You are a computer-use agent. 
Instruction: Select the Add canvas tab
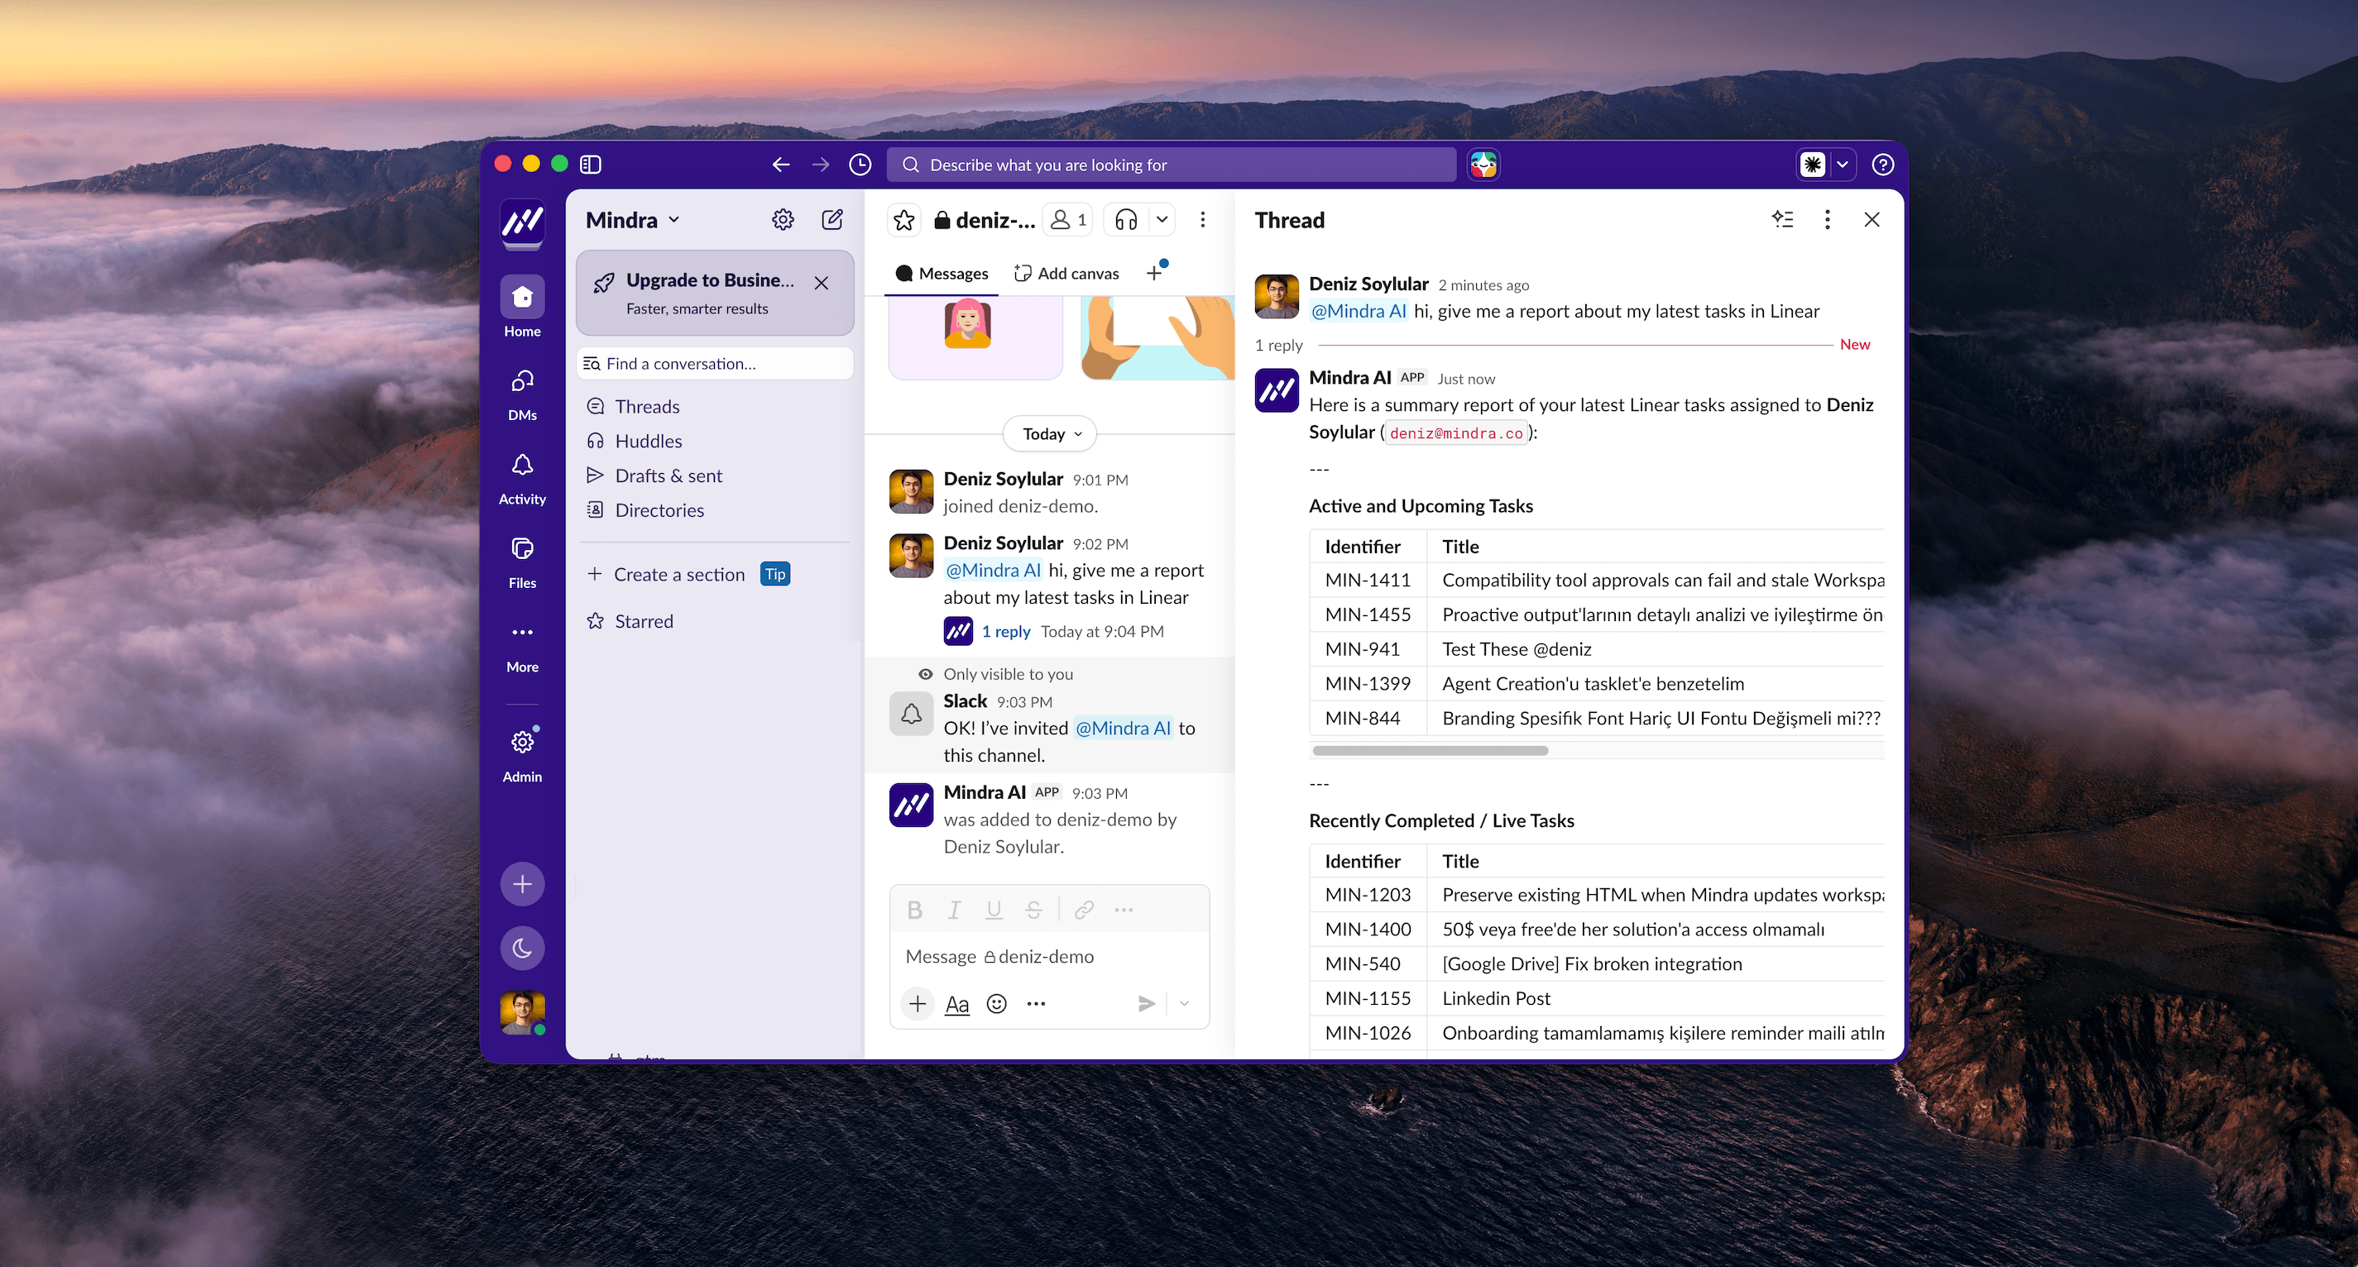point(1066,274)
